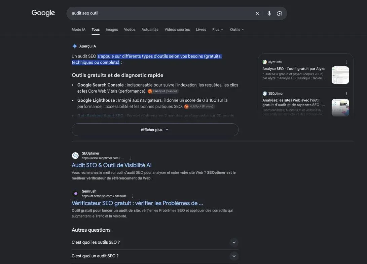Click the https://www.seoptimer.com URL text
367x264 pixels.
103,158
